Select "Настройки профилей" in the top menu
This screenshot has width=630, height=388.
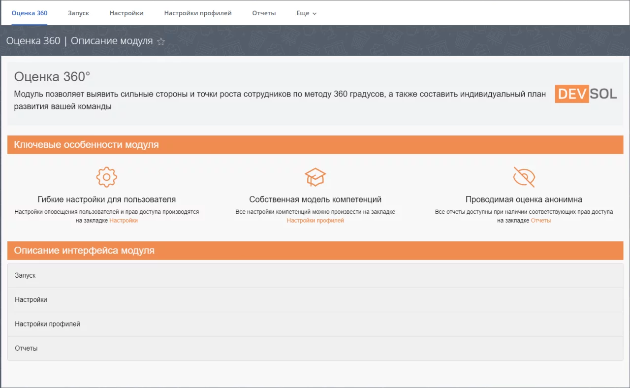coord(198,13)
